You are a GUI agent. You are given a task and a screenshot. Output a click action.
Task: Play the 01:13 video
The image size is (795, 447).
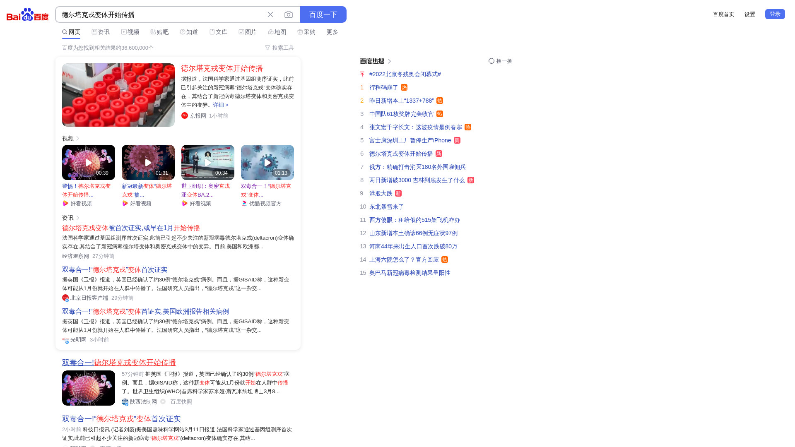pyautogui.click(x=267, y=162)
